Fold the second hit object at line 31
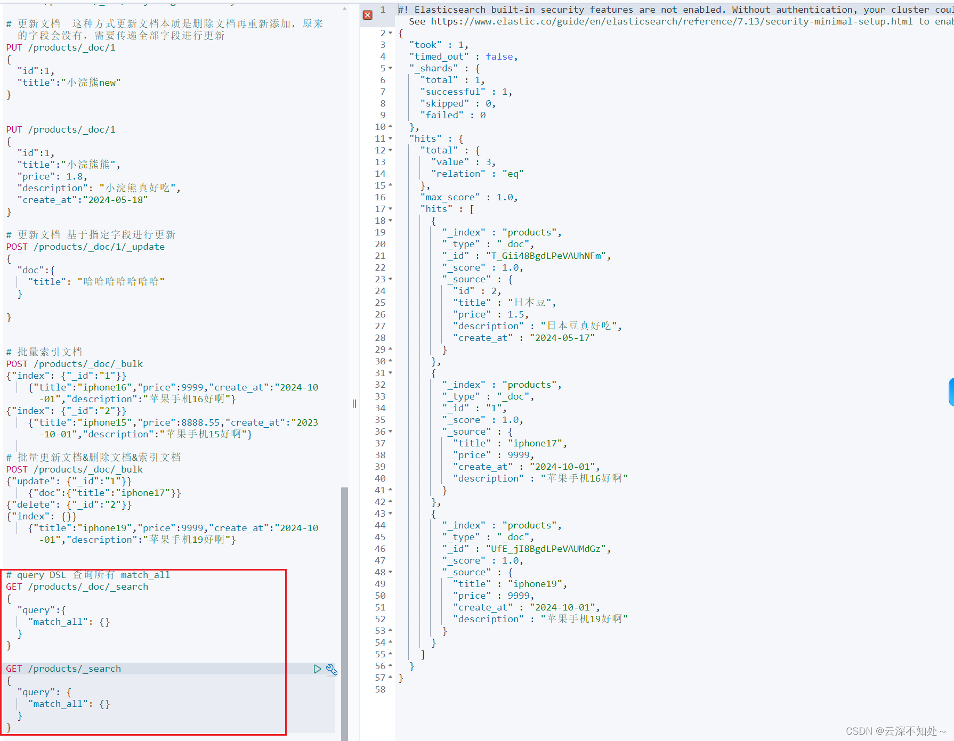Viewport: 954px width, 741px height. click(x=391, y=373)
